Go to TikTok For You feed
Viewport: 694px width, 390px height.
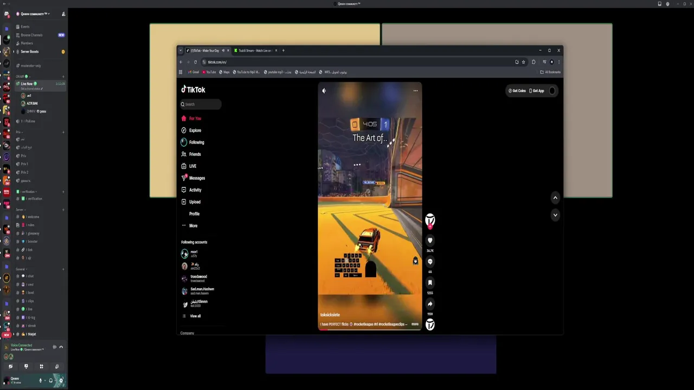pos(191,119)
